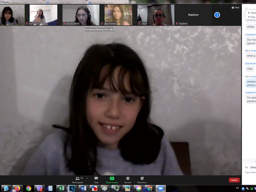This screenshot has width=256, height=192.
Task: Open the View layout menu
Action: coord(236,8)
